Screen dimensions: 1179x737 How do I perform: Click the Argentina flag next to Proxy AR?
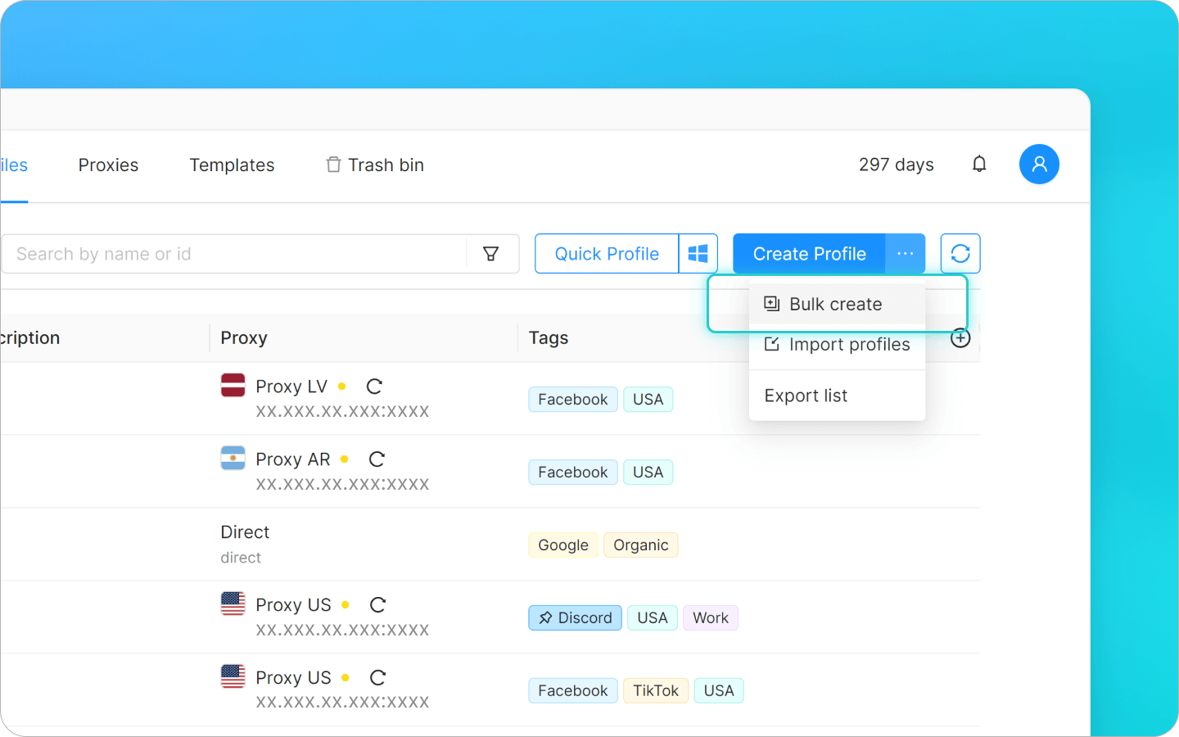(233, 459)
